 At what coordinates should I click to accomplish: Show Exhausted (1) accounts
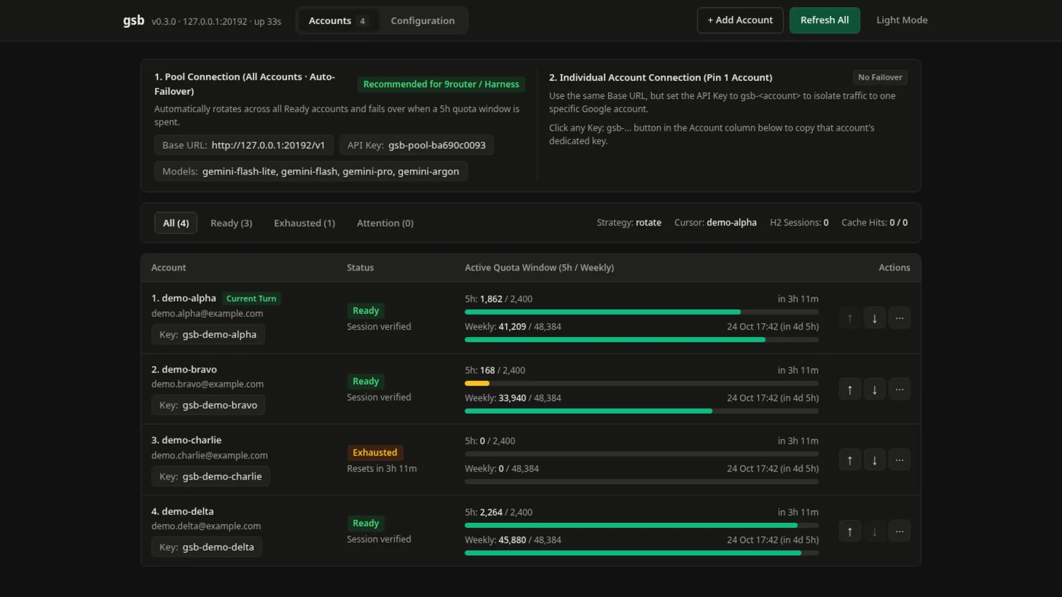click(x=305, y=223)
